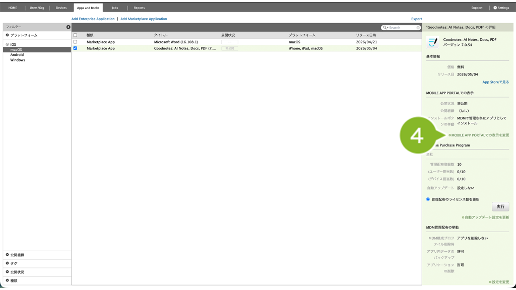Select Android platform filter
Viewport: 516px width, 290px height.
click(x=17, y=55)
